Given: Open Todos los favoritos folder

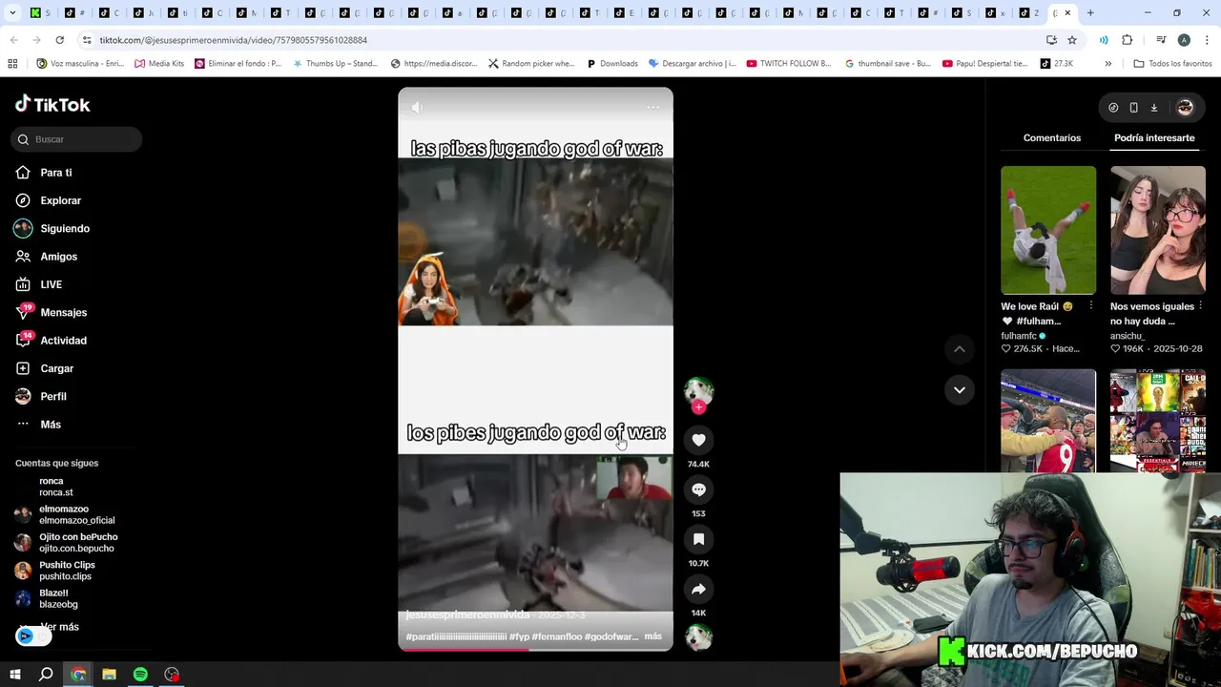Looking at the screenshot, I should coord(1172,64).
